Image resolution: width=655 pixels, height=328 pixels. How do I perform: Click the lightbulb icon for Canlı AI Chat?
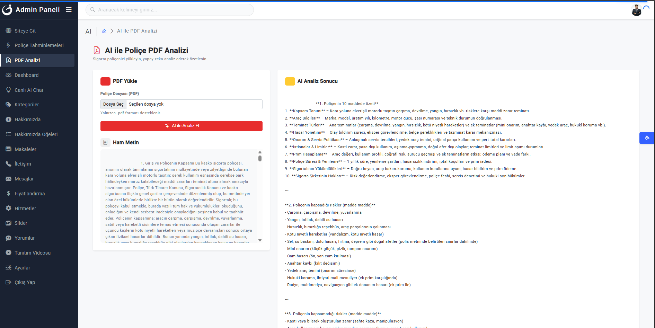(x=8, y=90)
